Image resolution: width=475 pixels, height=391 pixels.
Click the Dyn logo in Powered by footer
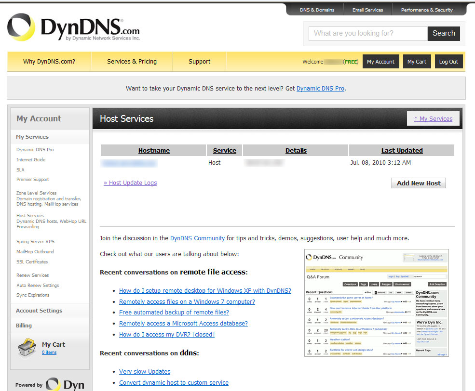click(65, 384)
